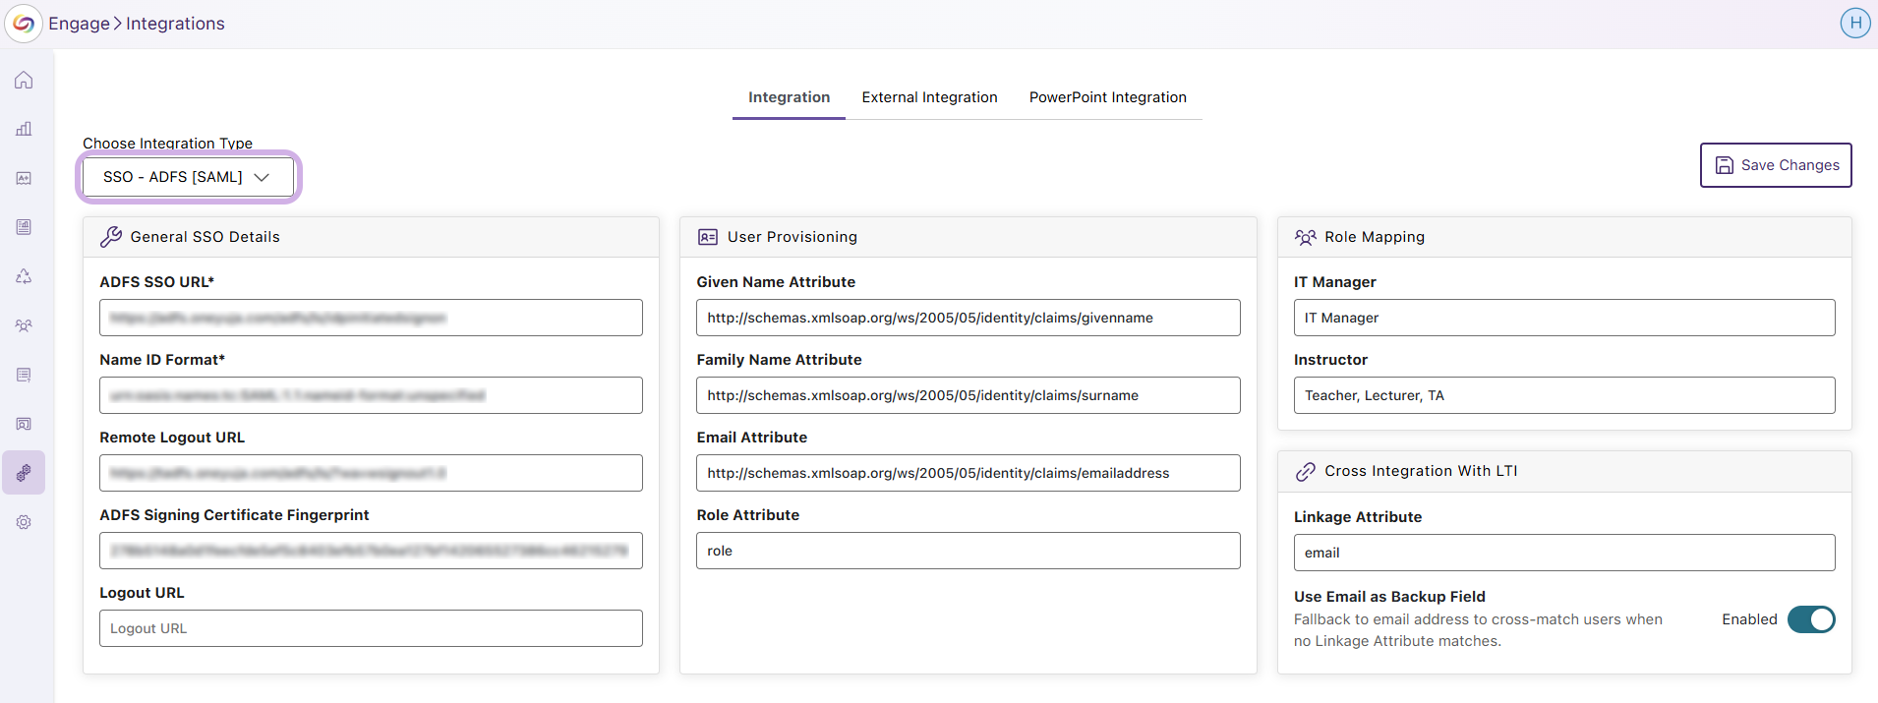1878x703 pixels.
Task: Click the empty Logout URL field
Action: click(371, 628)
